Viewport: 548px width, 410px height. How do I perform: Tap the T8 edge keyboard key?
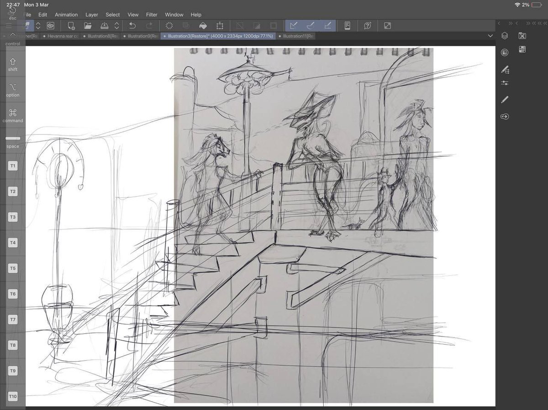click(x=13, y=345)
